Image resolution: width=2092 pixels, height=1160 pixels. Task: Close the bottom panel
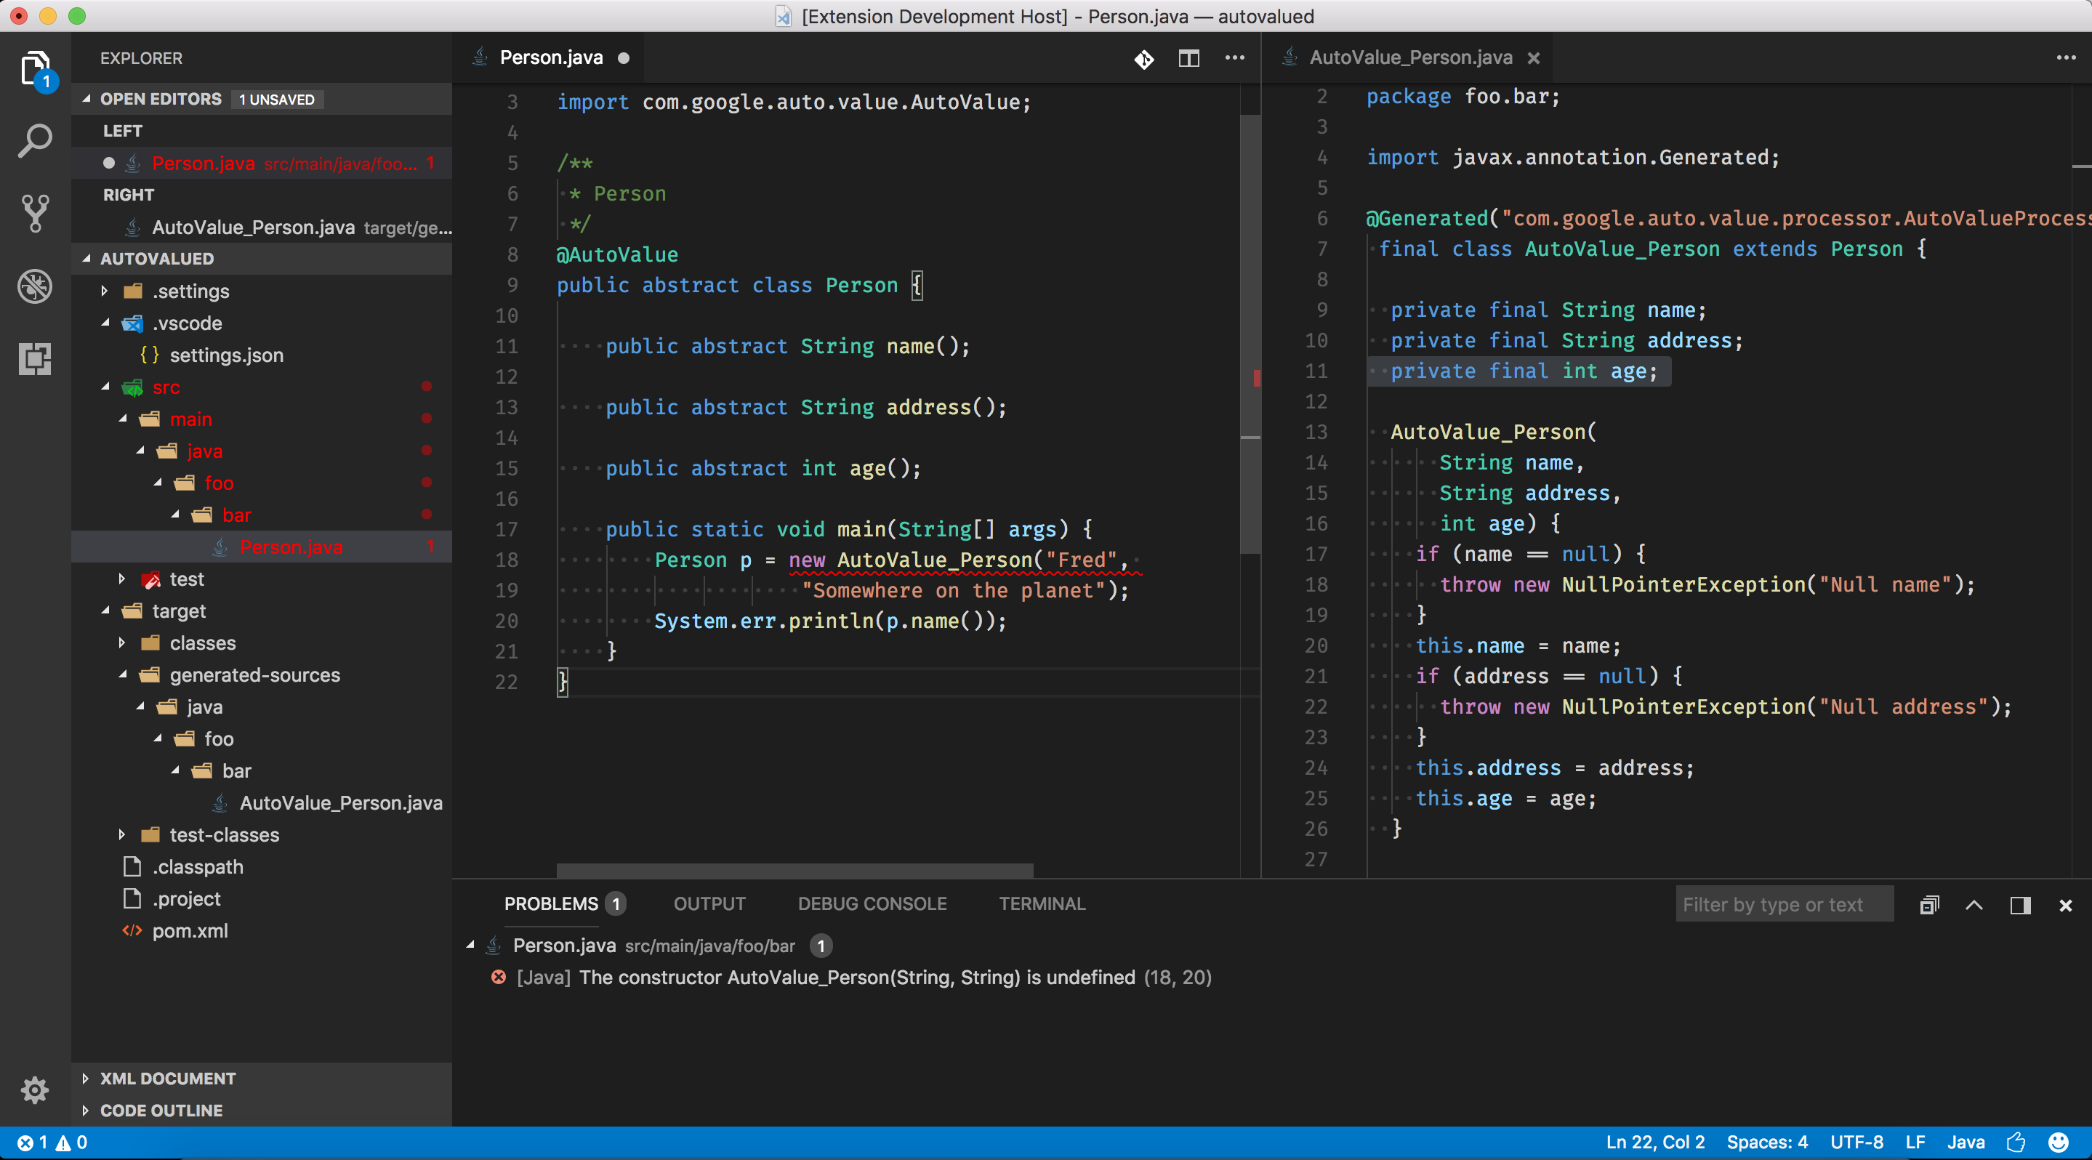tap(2065, 905)
